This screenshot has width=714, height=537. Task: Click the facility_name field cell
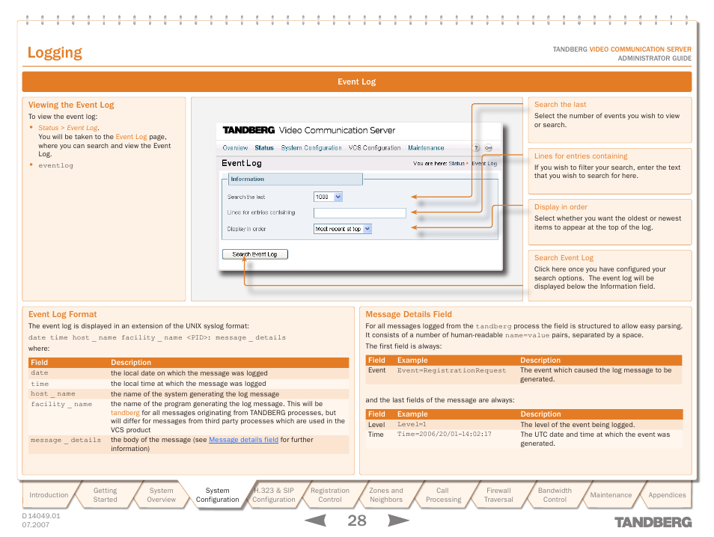click(61, 404)
